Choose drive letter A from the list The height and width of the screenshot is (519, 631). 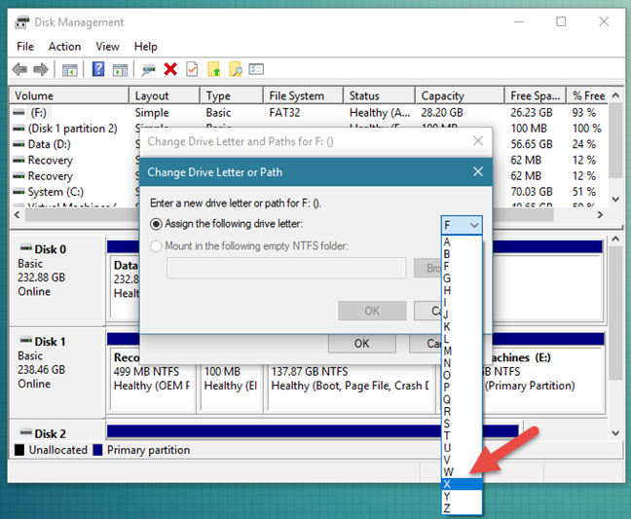[462, 242]
